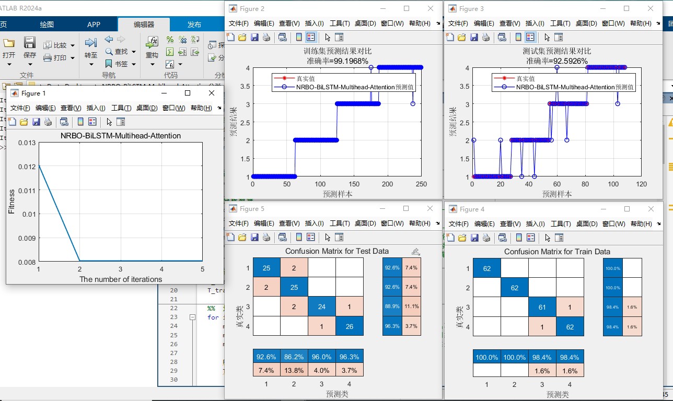Viewport: 673px width, 401px height.
Task: Toggle Edit Plot arrow in Figure 1 toolbar
Action: (109, 122)
